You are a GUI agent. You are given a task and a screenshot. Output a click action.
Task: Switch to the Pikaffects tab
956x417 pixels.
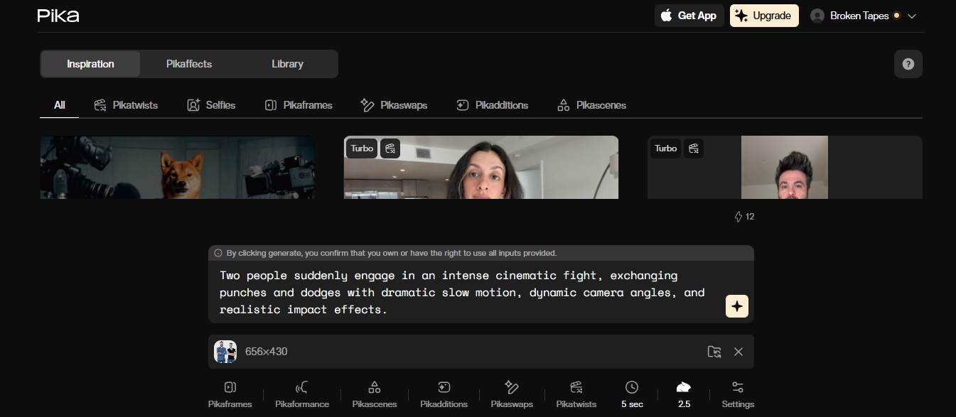pyautogui.click(x=189, y=64)
